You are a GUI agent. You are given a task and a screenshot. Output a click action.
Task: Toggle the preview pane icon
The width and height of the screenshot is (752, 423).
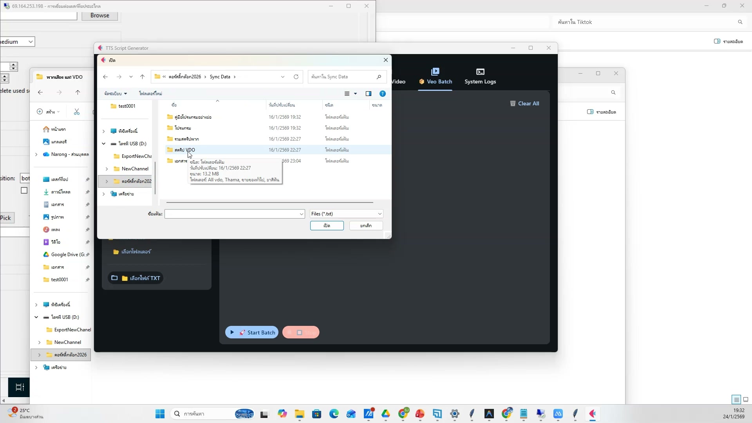tap(368, 94)
